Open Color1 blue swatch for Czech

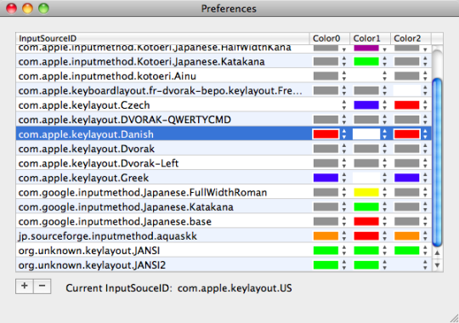pyautogui.click(x=366, y=105)
